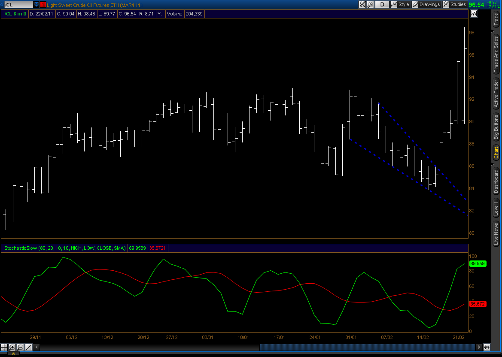The width and height of the screenshot is (502, 357).
Task: Click the D daily timeframe button
Action: [x=382, y=4]
